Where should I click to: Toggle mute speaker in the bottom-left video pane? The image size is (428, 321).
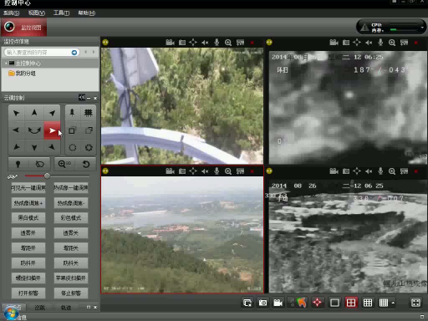click(x=205, y=171)
